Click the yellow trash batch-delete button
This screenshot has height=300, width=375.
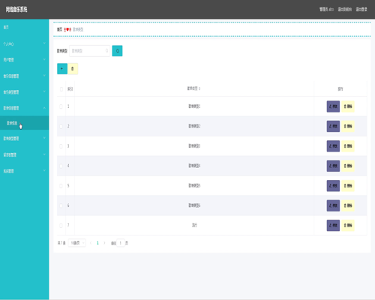[73, 69]
